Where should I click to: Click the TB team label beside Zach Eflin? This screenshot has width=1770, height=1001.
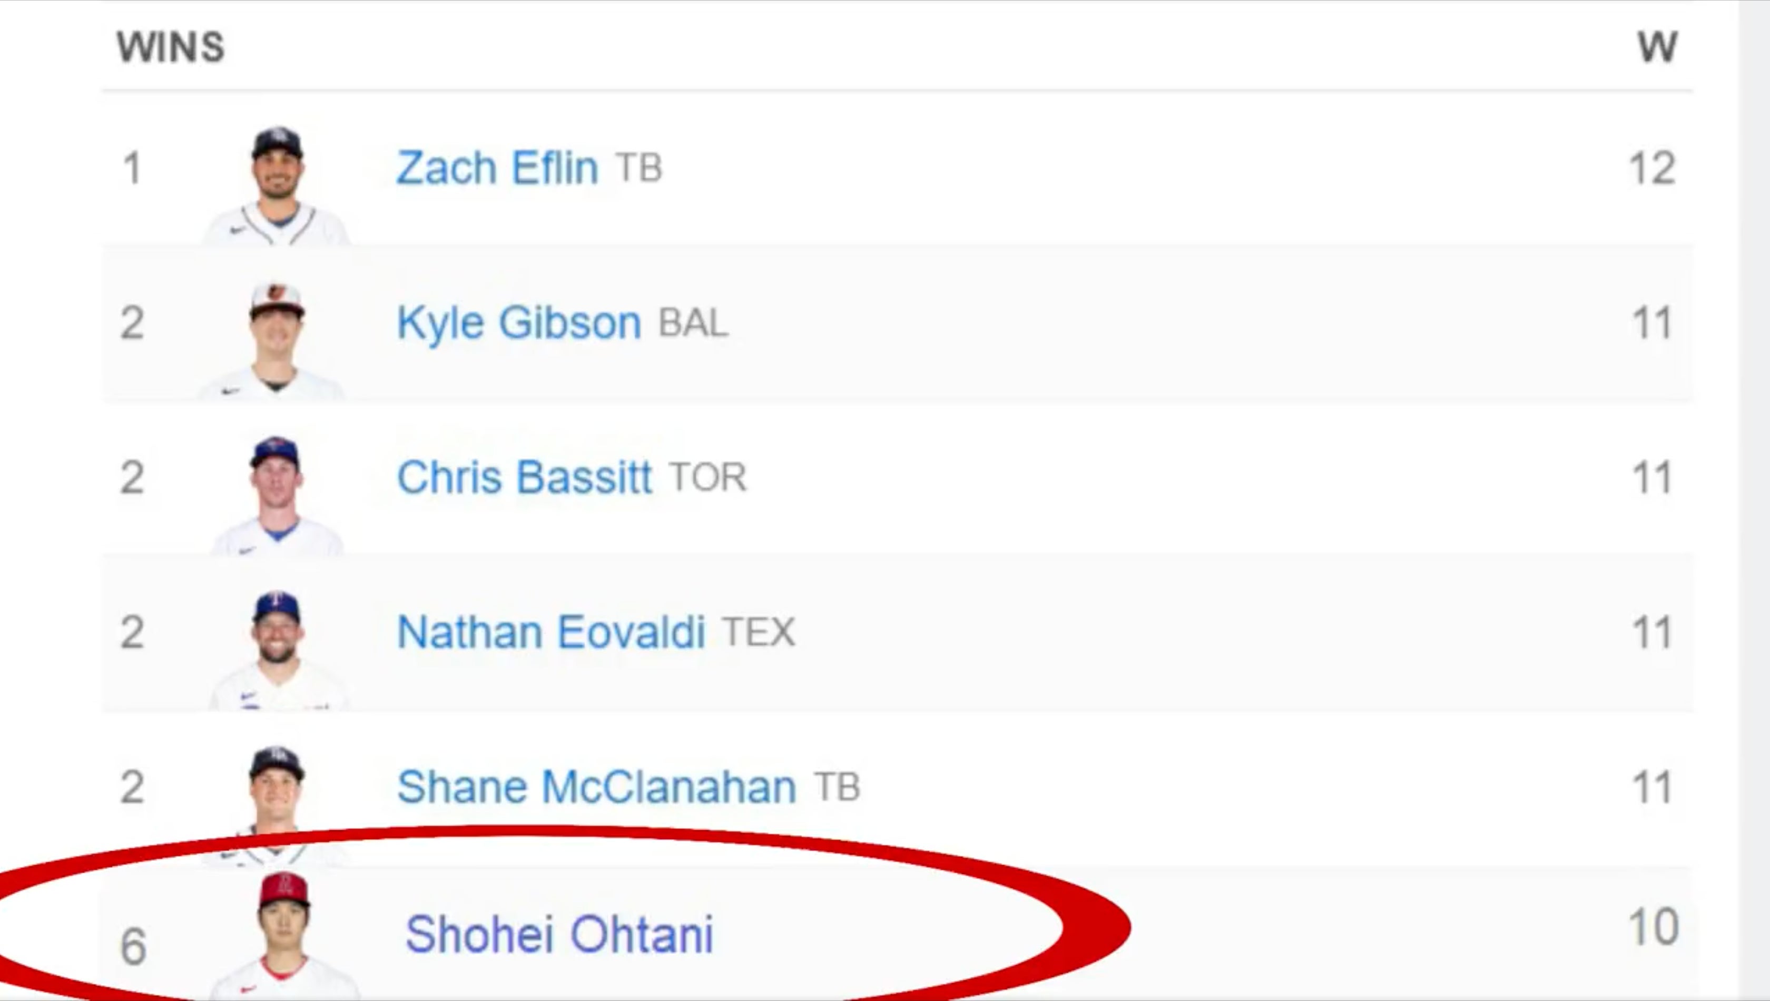(638, 168)
